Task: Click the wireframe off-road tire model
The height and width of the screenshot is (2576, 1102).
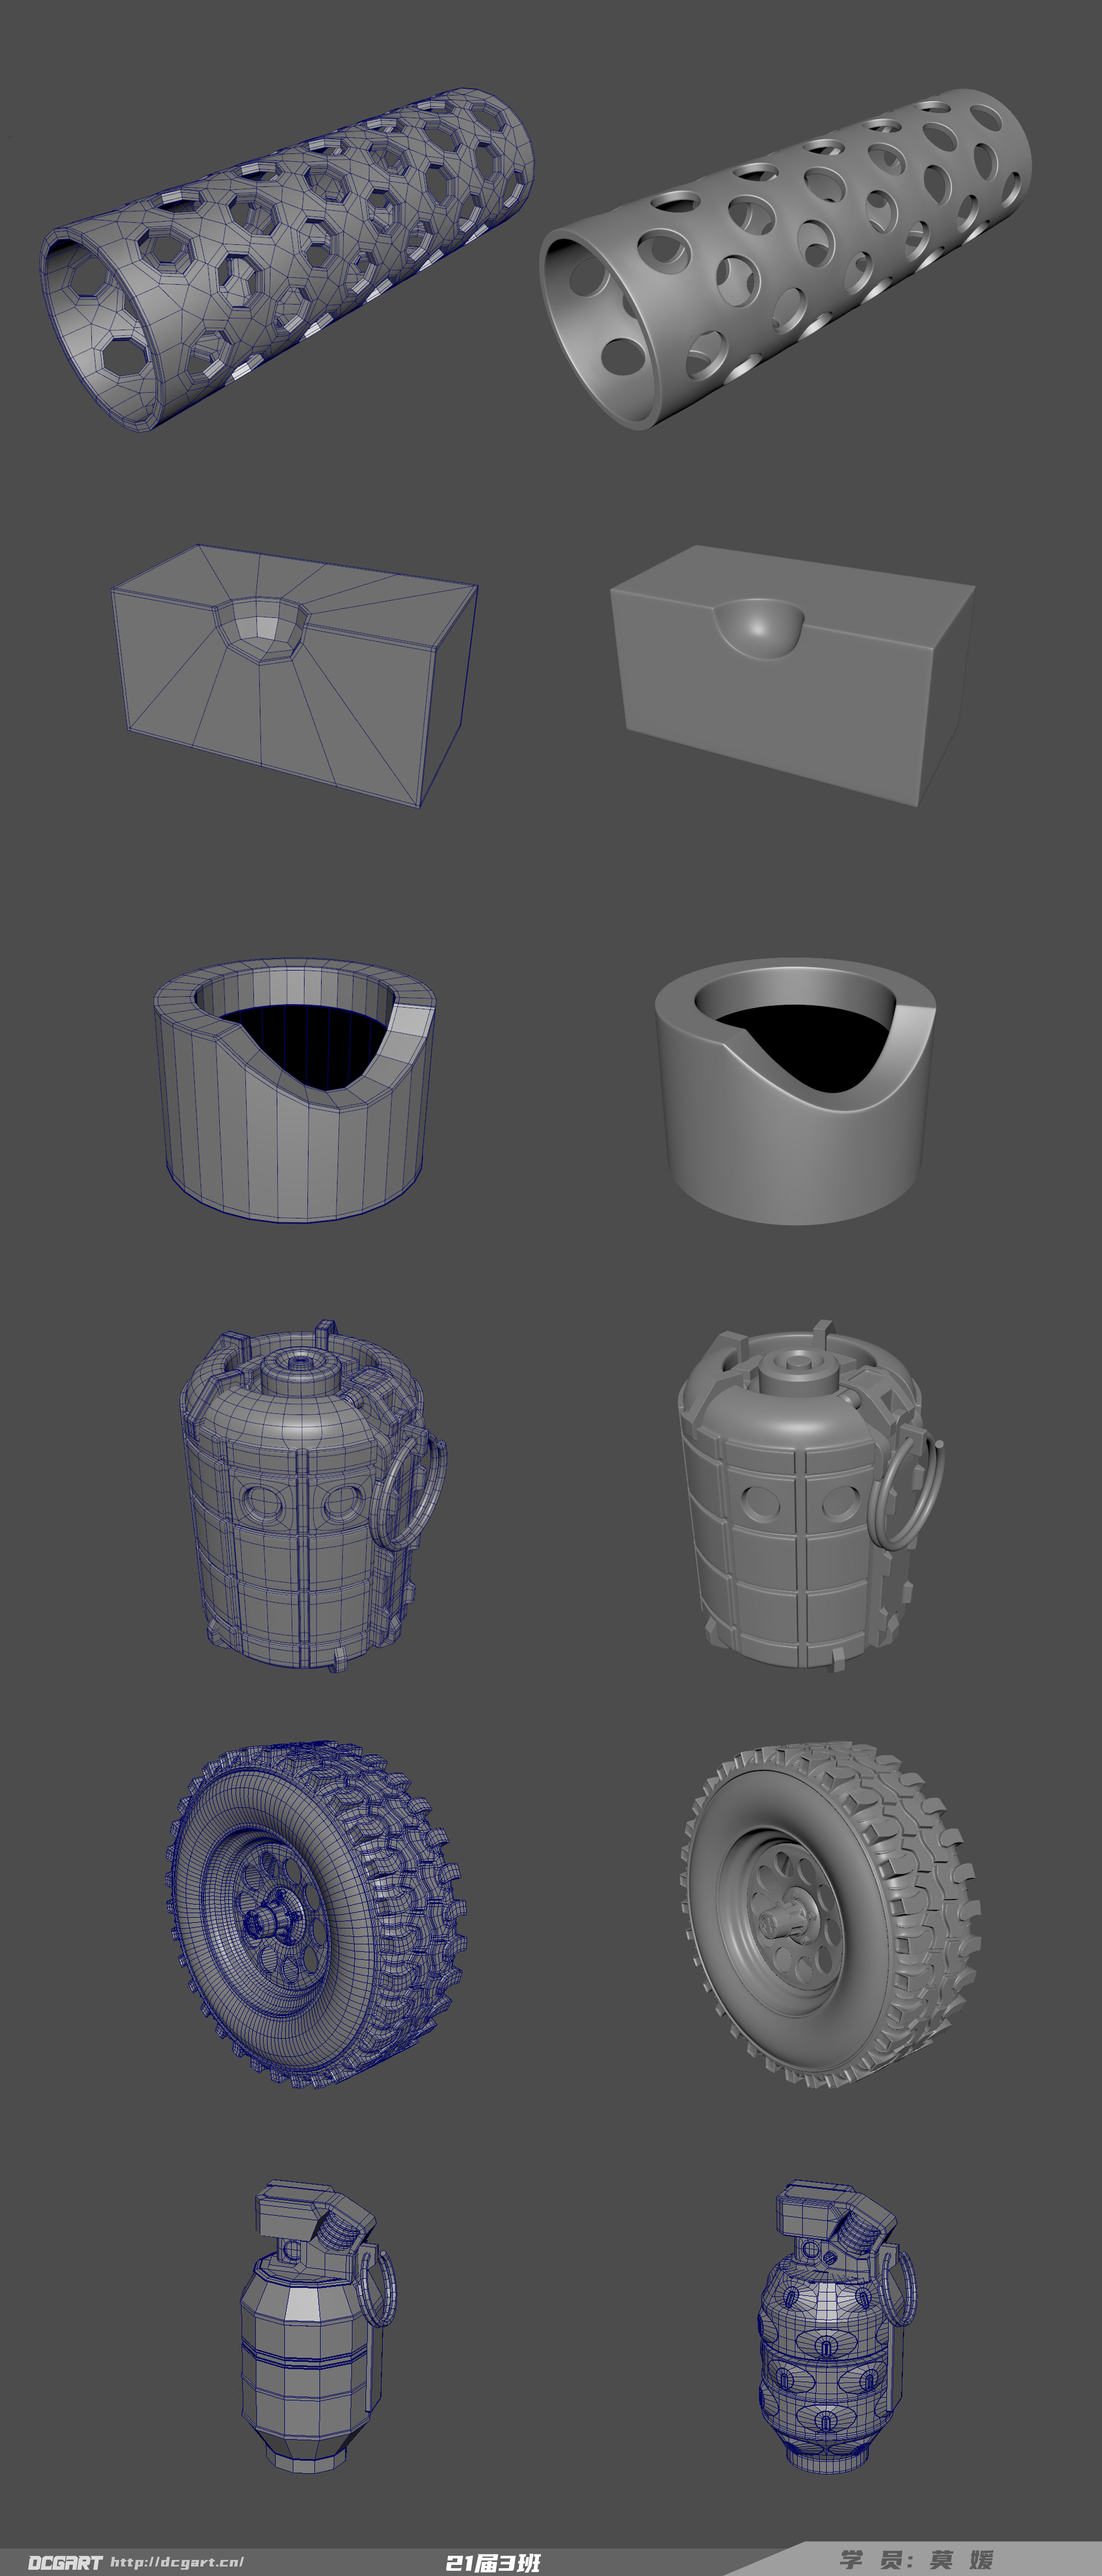Action: (316, 1914)
